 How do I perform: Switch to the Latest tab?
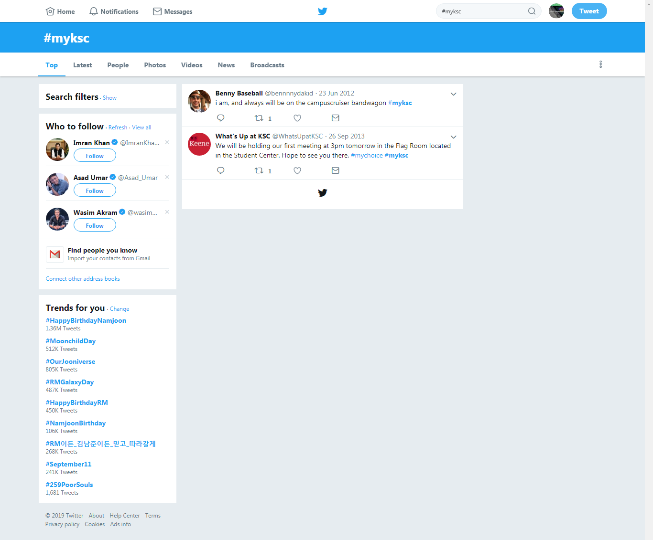click(82, 65)
